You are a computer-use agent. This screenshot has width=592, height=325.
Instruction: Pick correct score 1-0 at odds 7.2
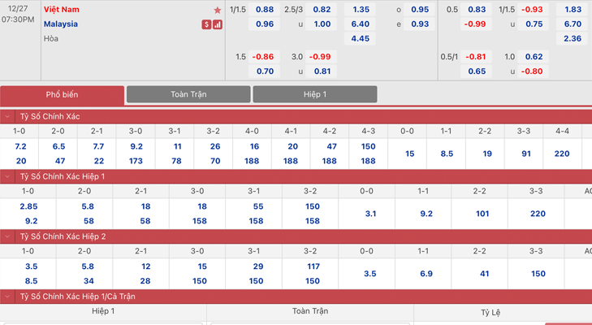tap(20, 146)
